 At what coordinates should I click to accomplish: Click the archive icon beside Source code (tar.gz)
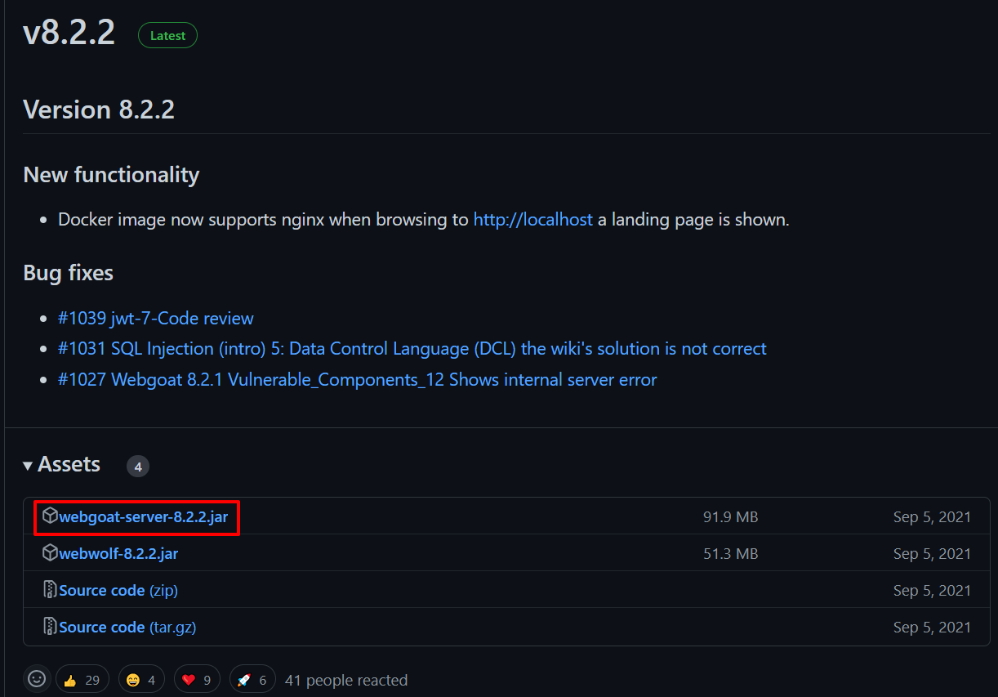point(51,627)
